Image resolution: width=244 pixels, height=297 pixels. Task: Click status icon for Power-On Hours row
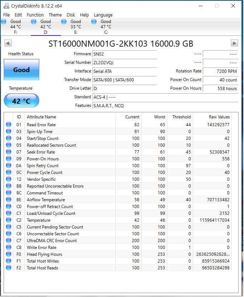(x=9, y=159)
